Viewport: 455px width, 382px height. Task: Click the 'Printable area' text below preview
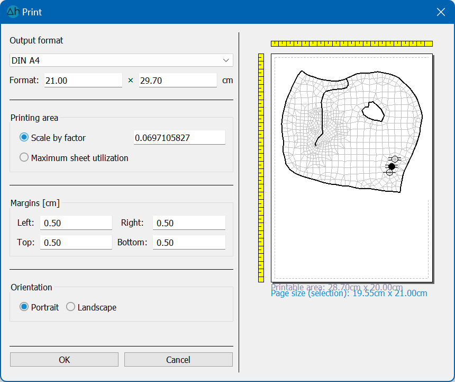336,287
